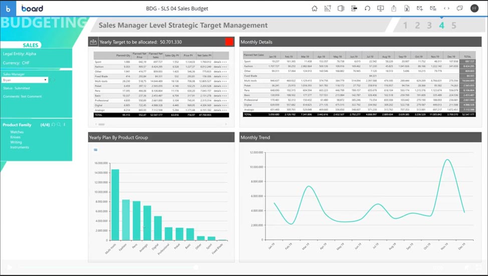The image size is (488, 276).
Task: Click the inbox icon beside Yearly Target
Action: coord(93,42)
